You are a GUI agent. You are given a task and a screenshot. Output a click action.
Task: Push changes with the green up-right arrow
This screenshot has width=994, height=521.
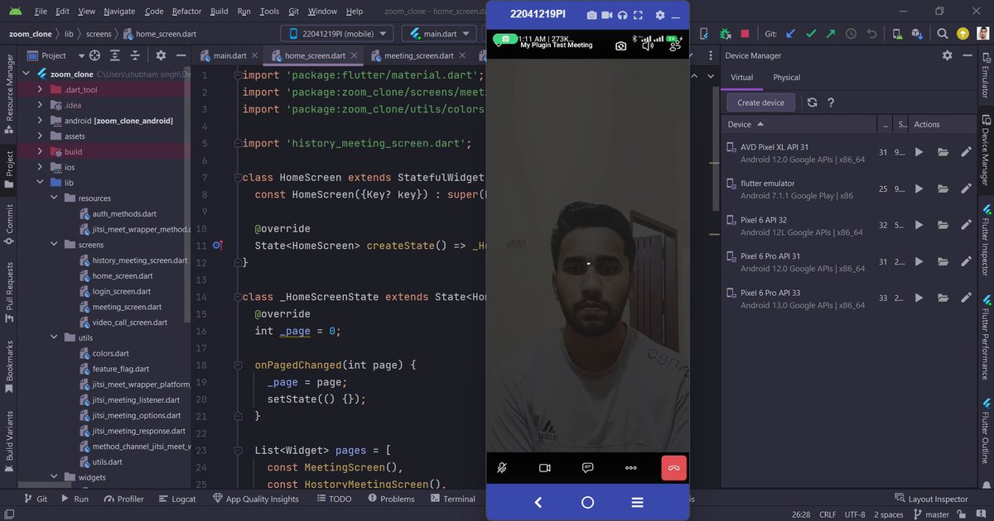click(x=831, y=34)
